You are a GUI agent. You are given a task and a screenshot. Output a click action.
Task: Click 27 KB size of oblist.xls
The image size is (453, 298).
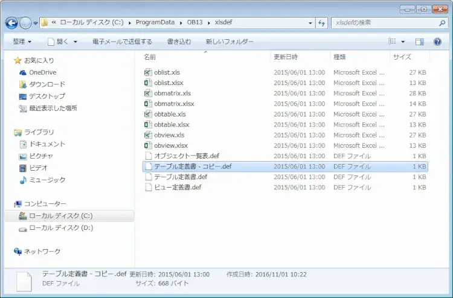417,72
